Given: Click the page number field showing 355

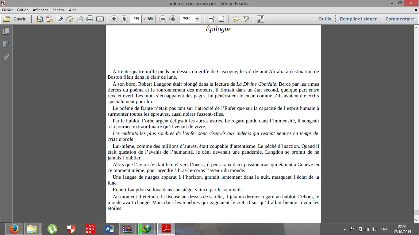Looking at the screenshot, I should click(x=136, y=19).
